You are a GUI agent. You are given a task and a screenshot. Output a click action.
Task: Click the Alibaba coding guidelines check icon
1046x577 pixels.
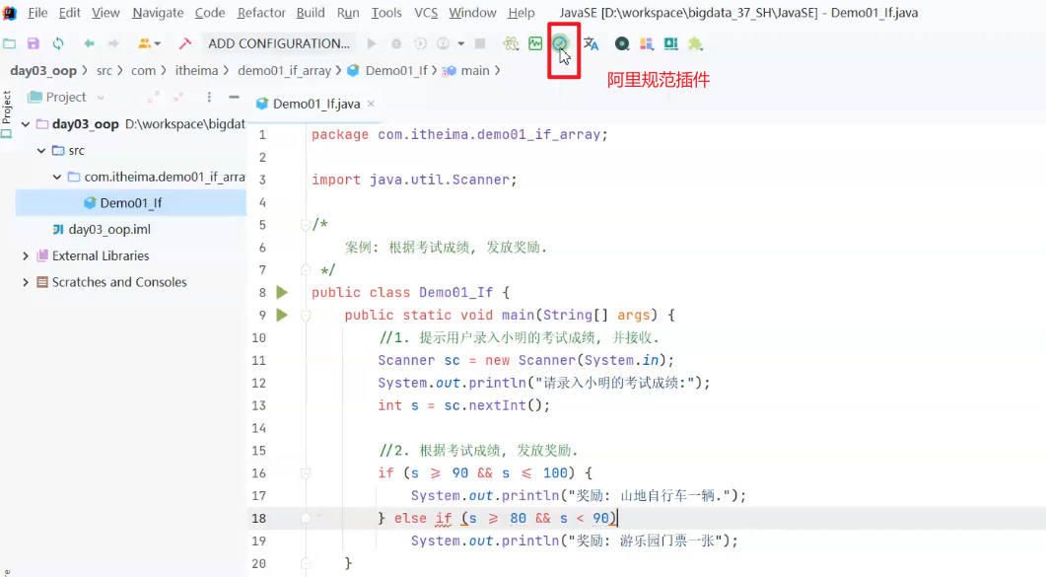[560, 44]
